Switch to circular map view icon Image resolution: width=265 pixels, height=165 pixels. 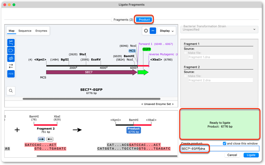146,31
